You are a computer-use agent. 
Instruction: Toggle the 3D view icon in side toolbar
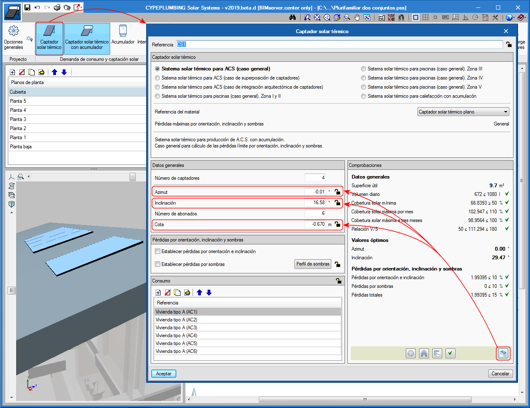[12, 186]
